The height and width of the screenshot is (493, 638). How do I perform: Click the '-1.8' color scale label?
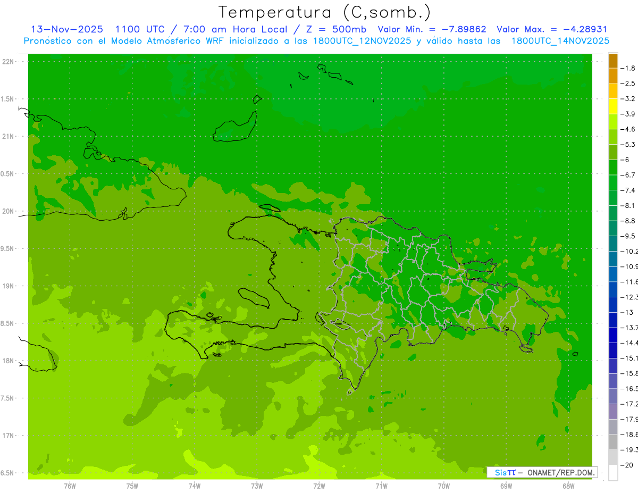click(x=627, y=68)
